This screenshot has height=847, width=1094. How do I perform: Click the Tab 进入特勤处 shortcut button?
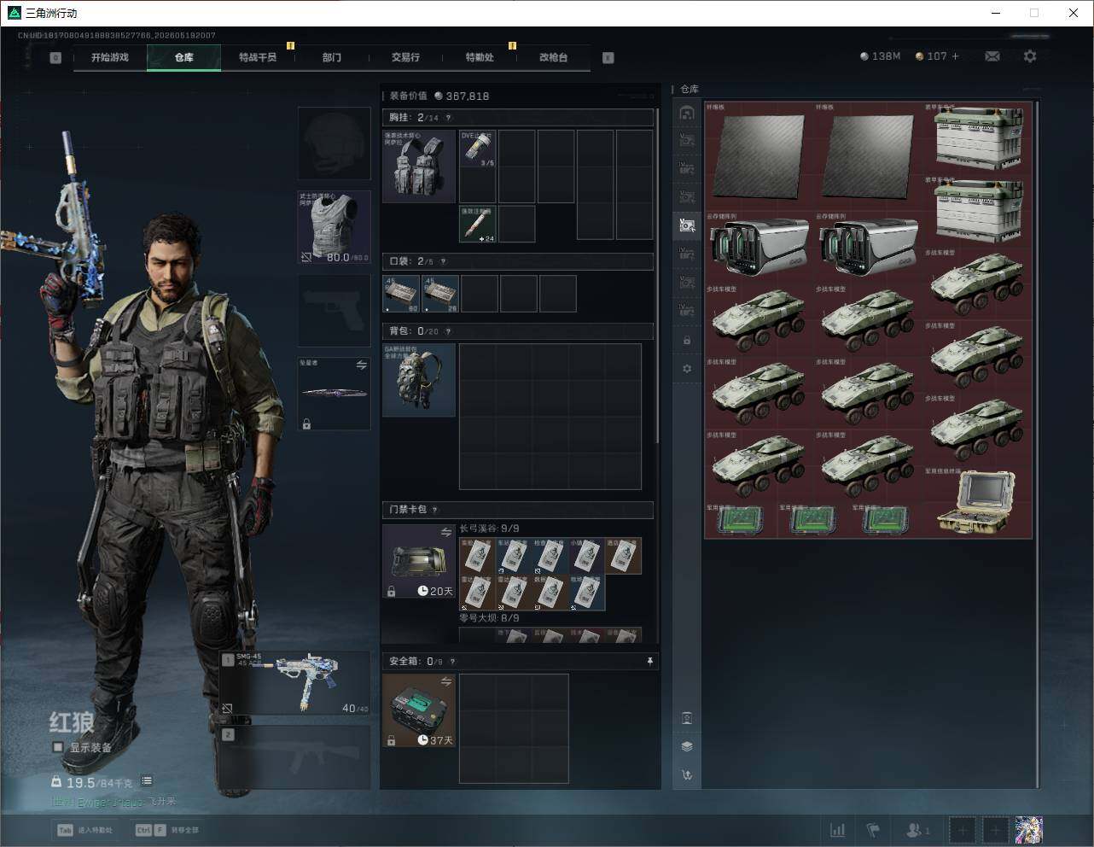(x=84, y=830)
